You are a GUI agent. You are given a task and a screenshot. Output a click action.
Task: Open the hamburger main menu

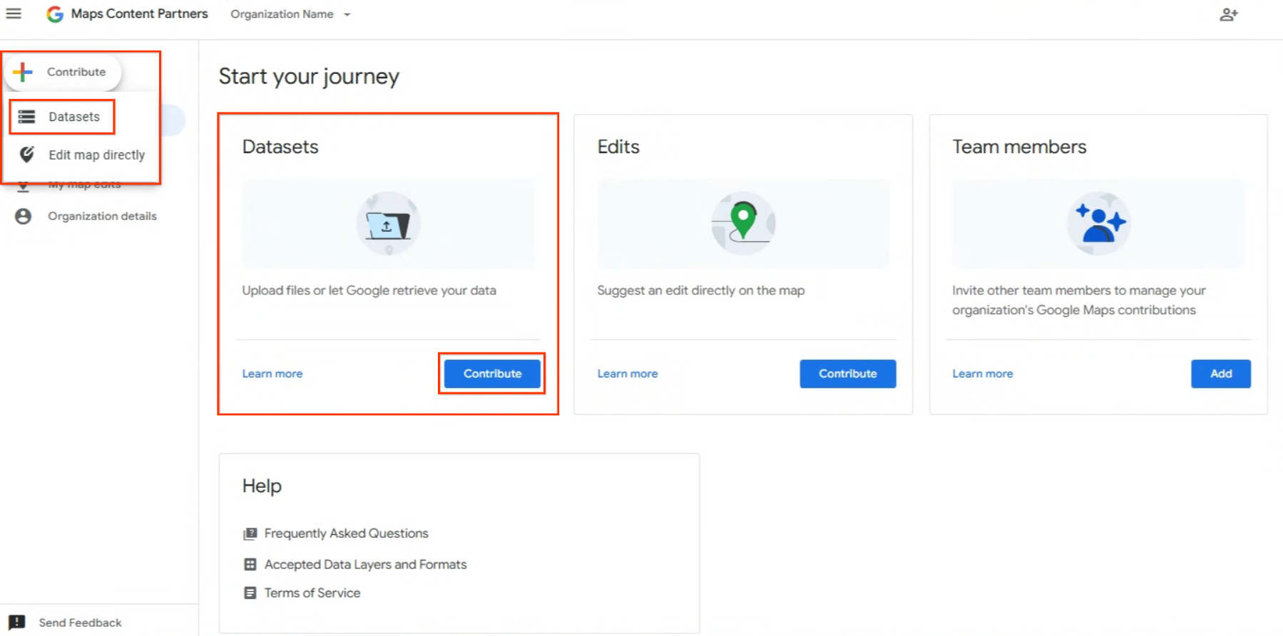click(x=14, y=14)
